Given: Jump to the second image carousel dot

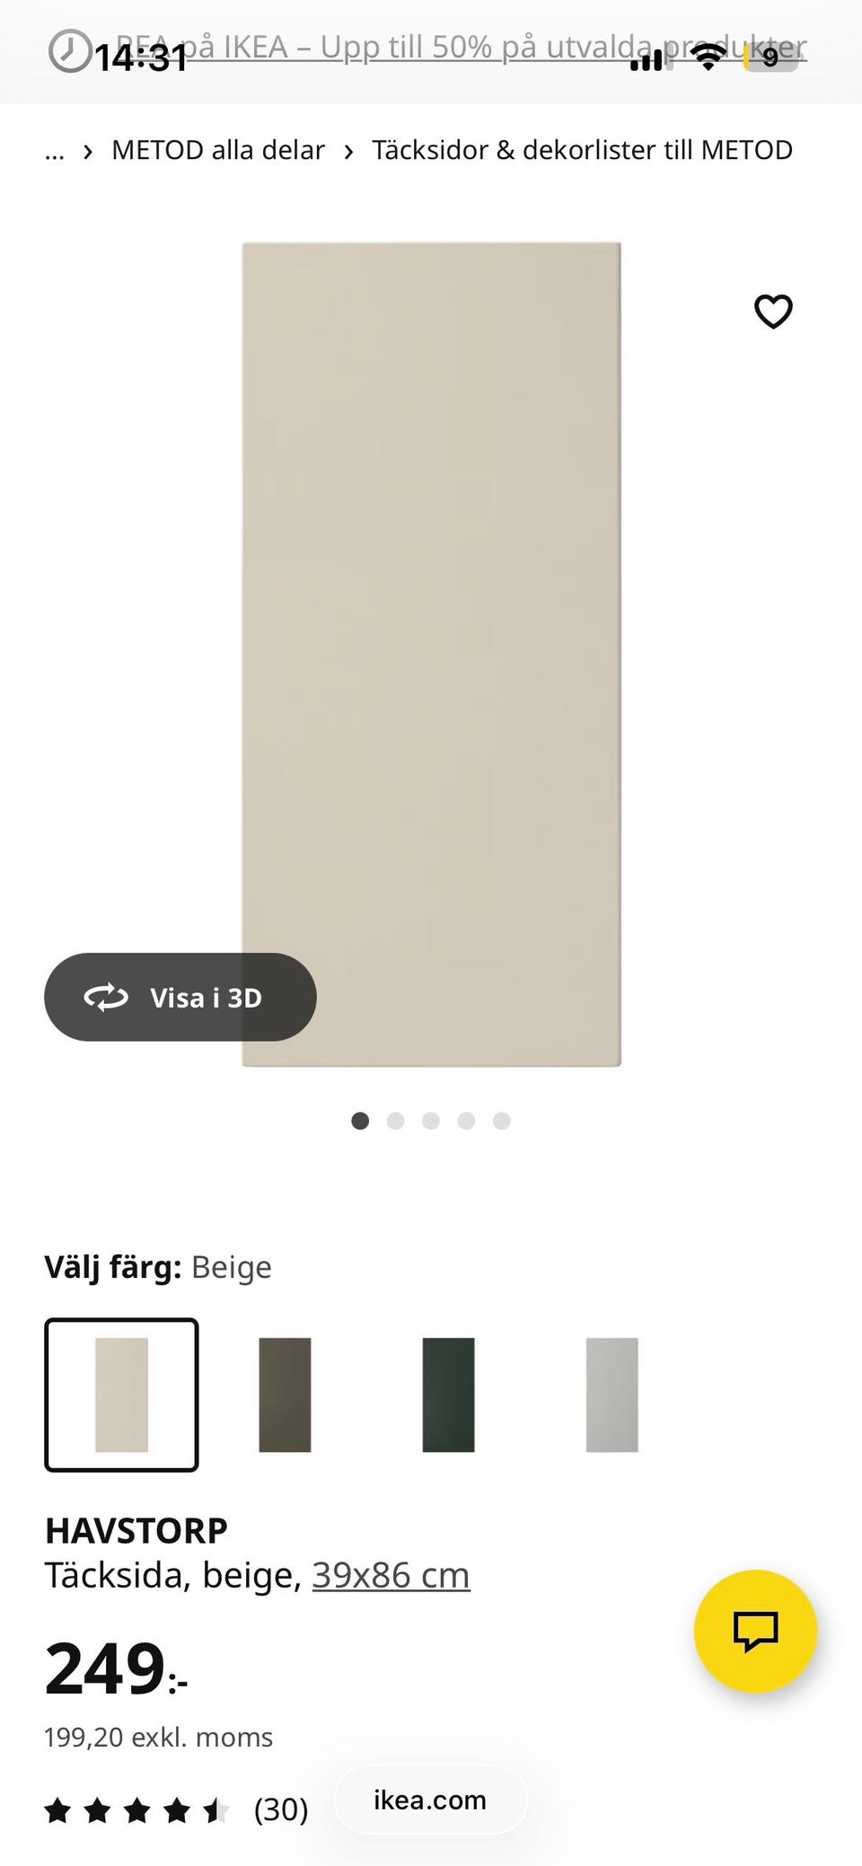Looking at the screenshot, I should point(395,1121).
